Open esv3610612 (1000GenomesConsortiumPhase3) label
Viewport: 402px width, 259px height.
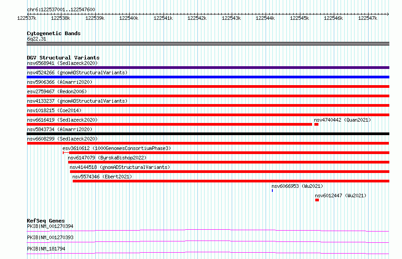pyautogui.click(x=117, y=148)
